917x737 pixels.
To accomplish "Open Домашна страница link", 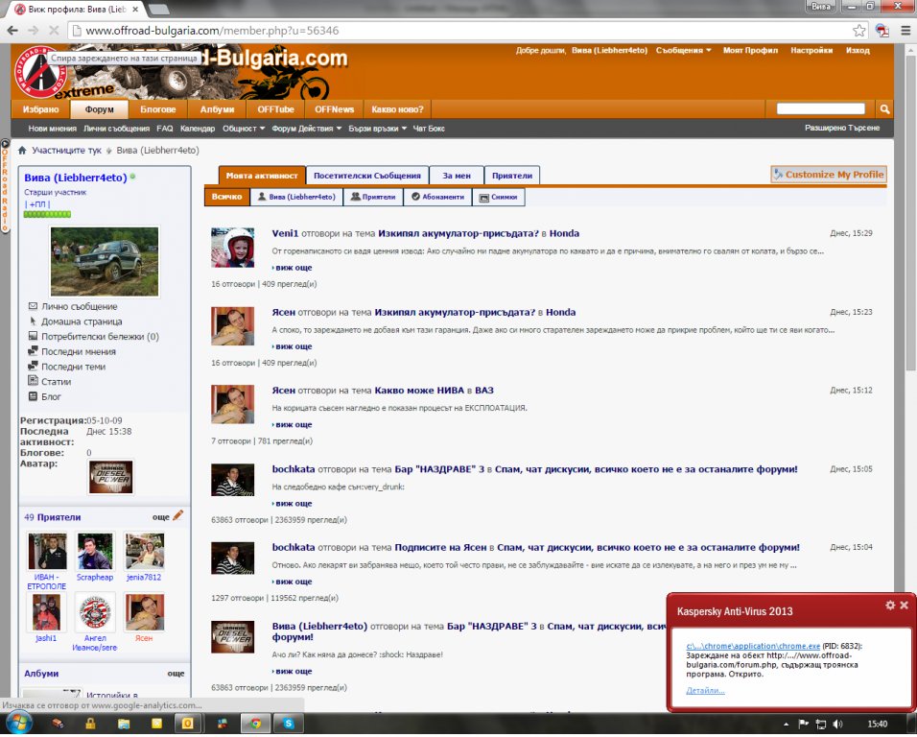I will (82, 321).
